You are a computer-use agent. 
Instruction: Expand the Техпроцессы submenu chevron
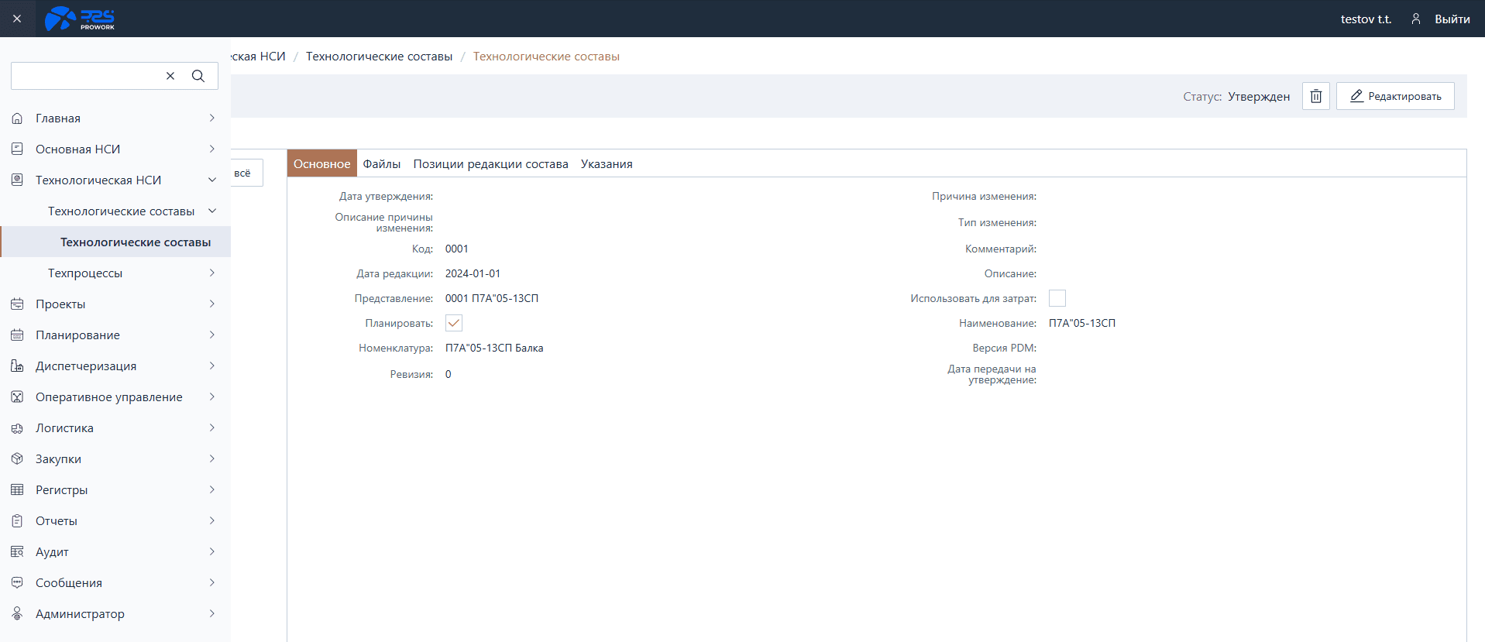(212, 273)
